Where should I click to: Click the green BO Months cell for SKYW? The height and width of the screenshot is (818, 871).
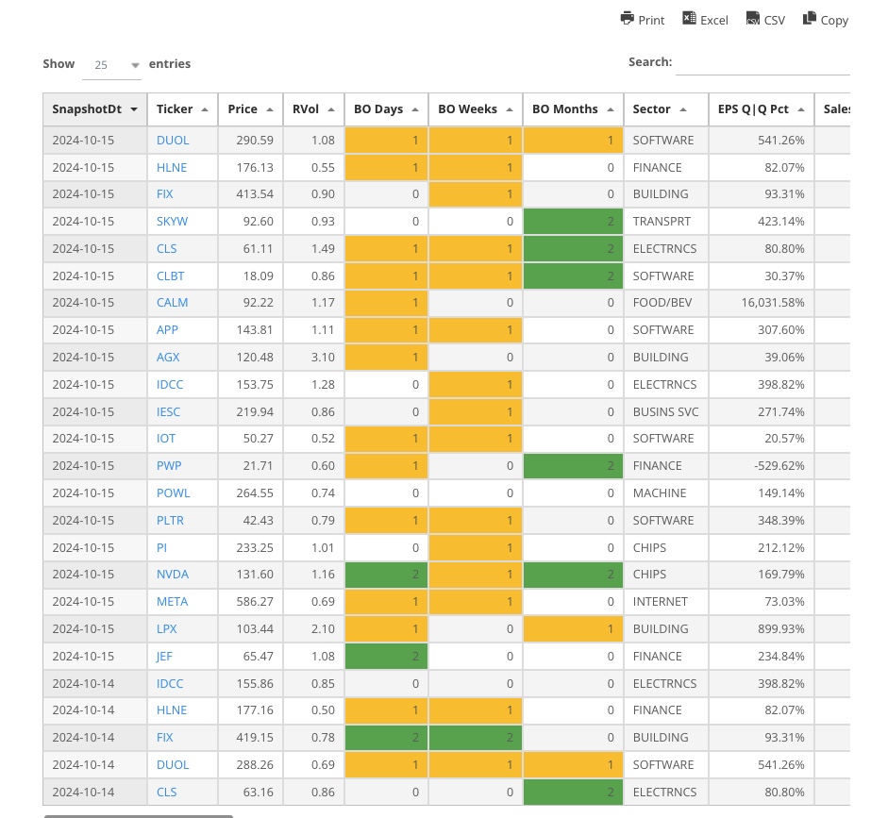(x=574, y=222)
